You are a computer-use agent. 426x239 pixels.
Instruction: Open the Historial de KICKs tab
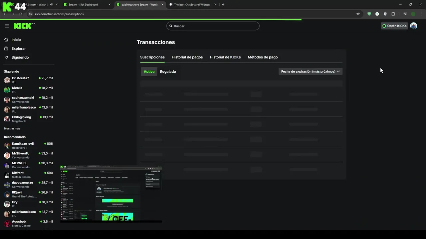(x=225, y=57)
